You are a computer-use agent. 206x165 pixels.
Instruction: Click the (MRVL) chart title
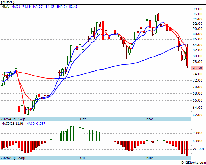click(8, 2)
